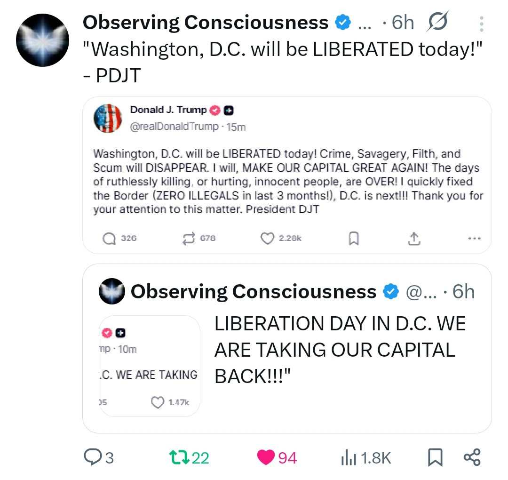This screenshot has height=480, width=508.
Task: Click the repost icon showing 678
Action: 188,239
